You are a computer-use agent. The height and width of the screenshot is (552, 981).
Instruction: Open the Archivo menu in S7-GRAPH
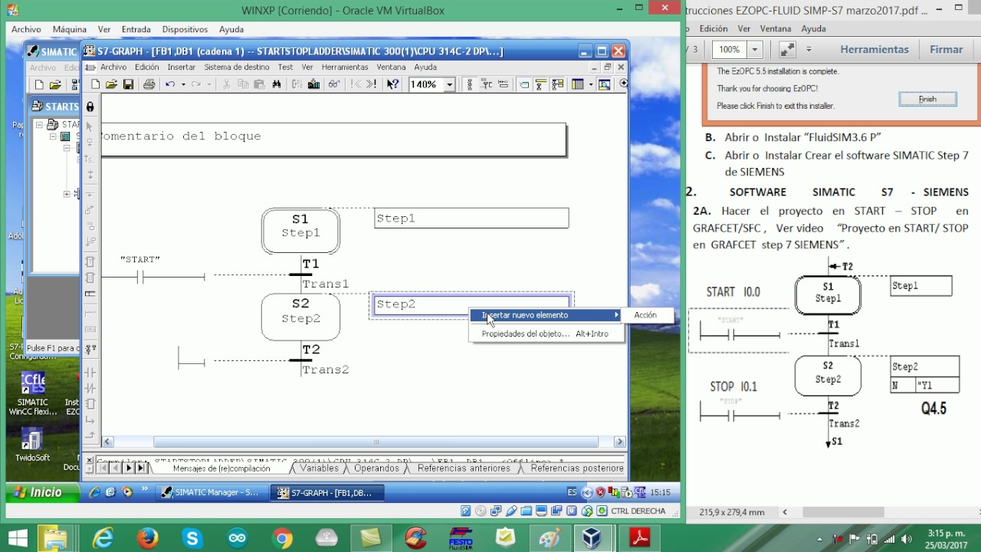[113, 67]
